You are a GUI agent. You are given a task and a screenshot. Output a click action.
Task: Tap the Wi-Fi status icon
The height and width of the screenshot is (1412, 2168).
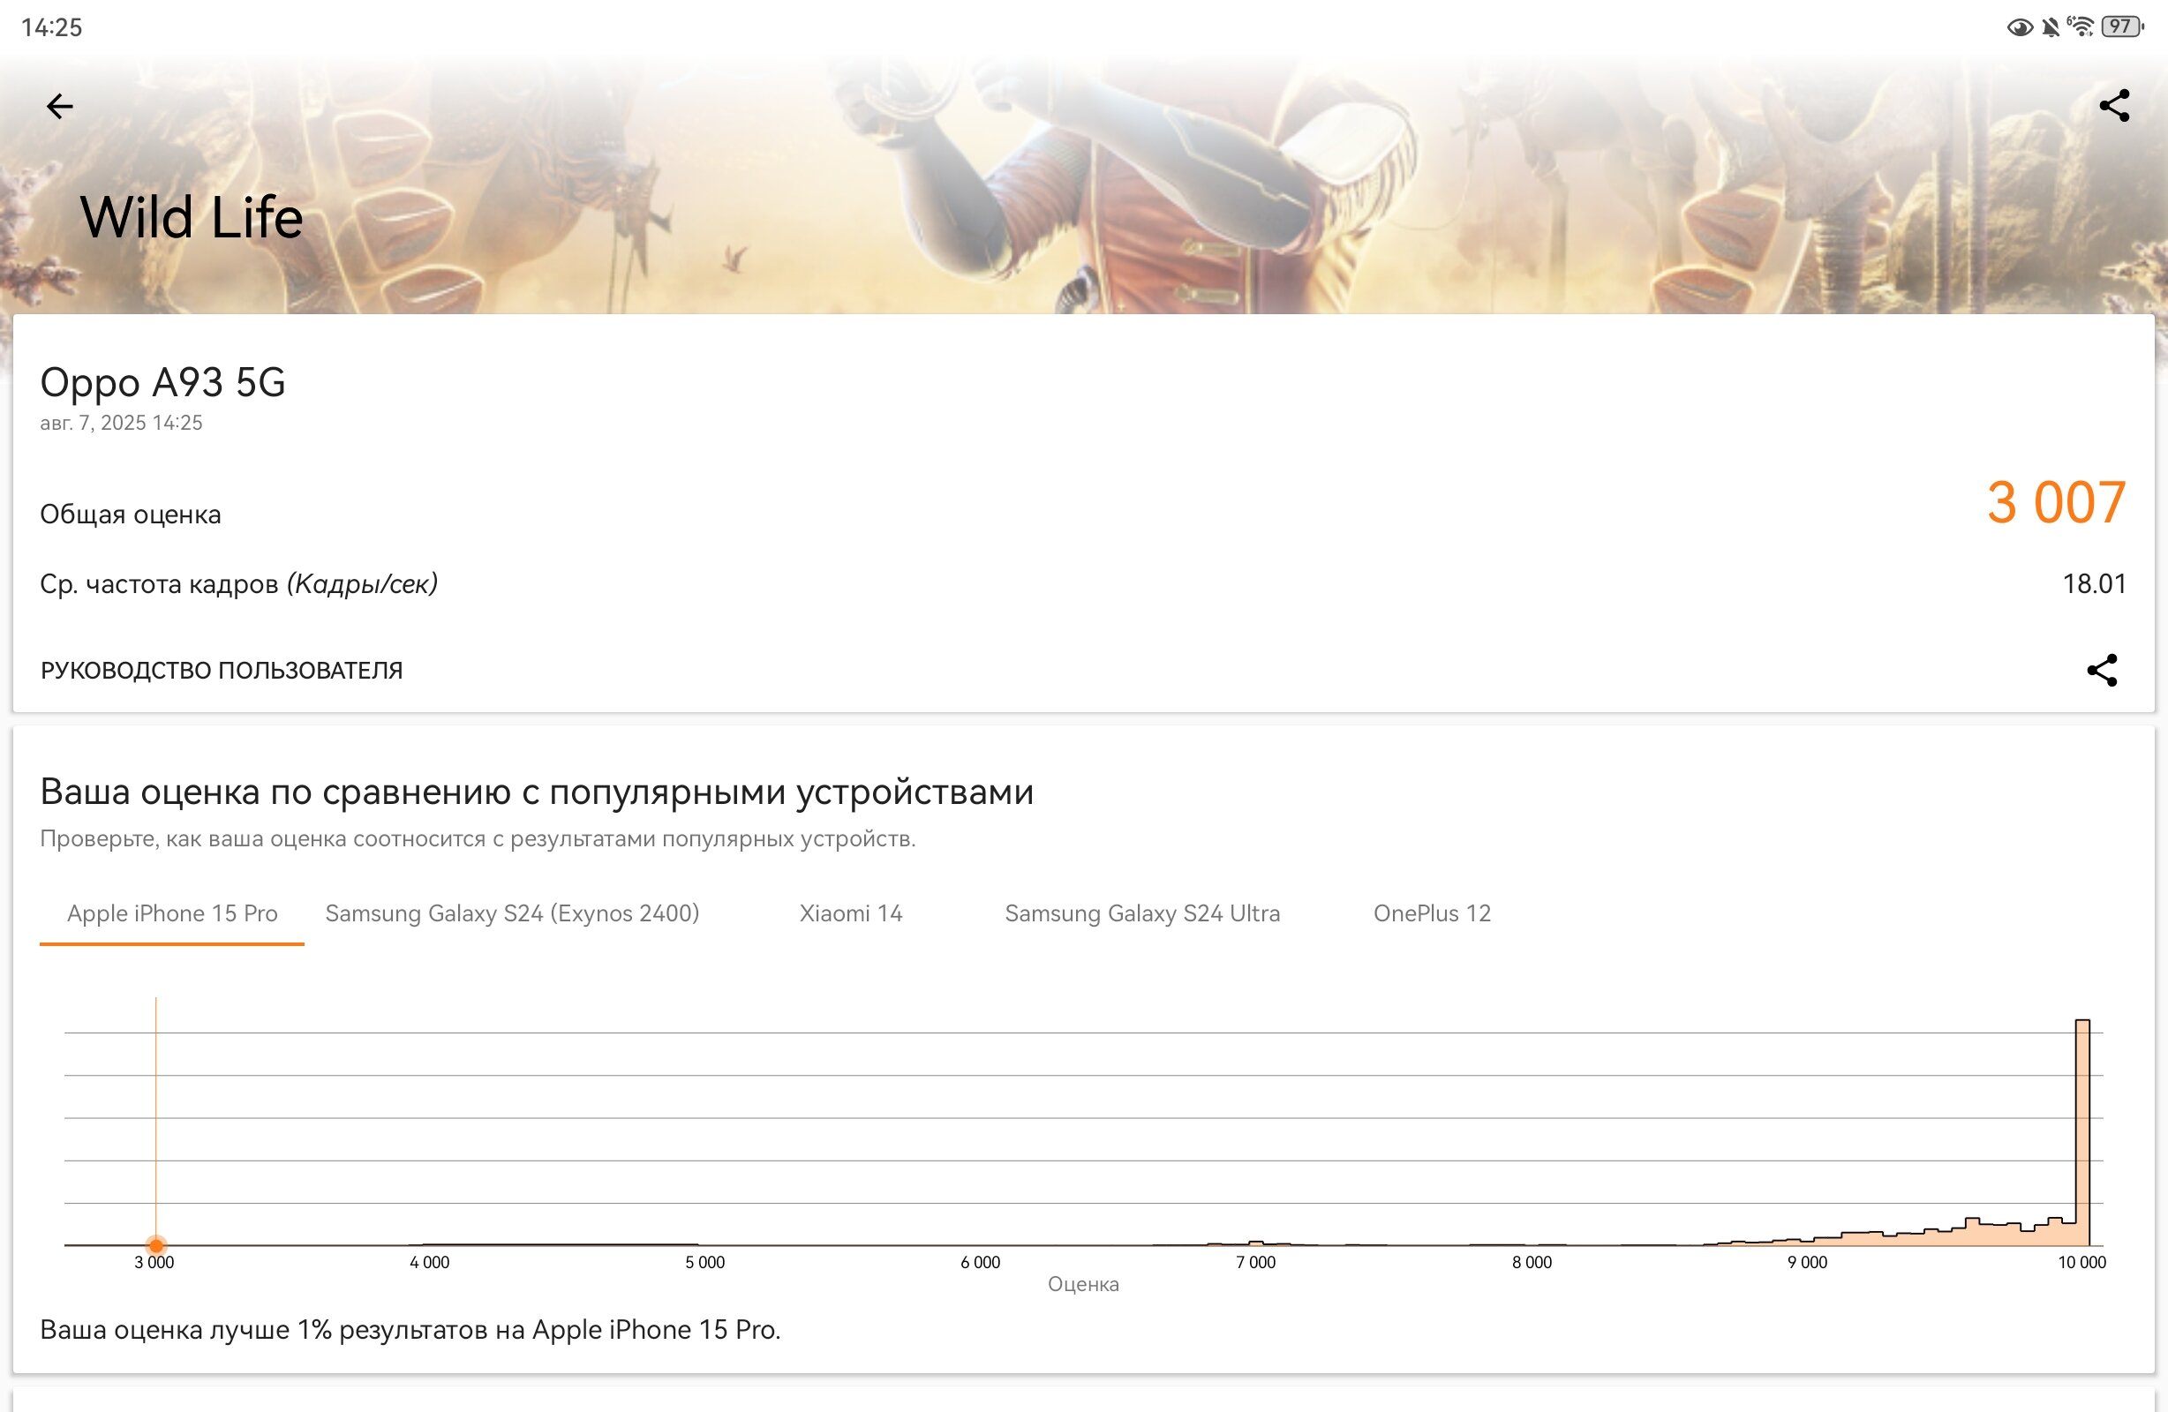(2081, 26)
